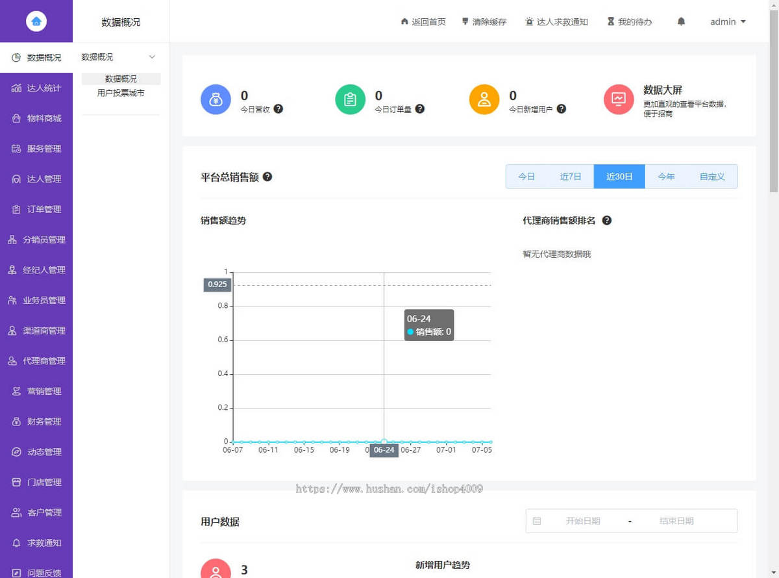Image resolution: width=779 pixels, height=578 pixels.
Task: Click the 营销管理 sidebar icon
Action: (x=16, y=391)
